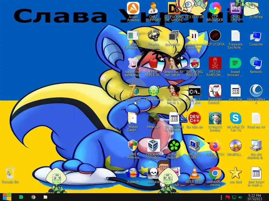The width and height of the screenshot is (269, 201).
Task: Open the Windows Start button
Action: 7,197
